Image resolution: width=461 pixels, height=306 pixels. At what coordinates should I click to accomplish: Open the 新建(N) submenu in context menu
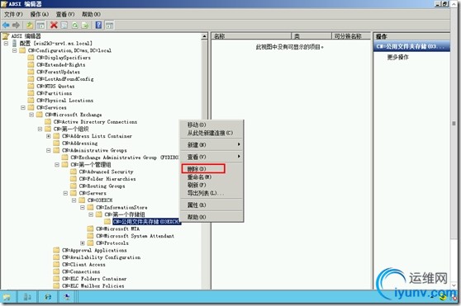[211, 144]
